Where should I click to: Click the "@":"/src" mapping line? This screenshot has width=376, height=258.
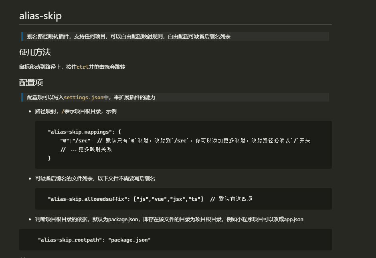pyautogui.click(x=185, y=141)
